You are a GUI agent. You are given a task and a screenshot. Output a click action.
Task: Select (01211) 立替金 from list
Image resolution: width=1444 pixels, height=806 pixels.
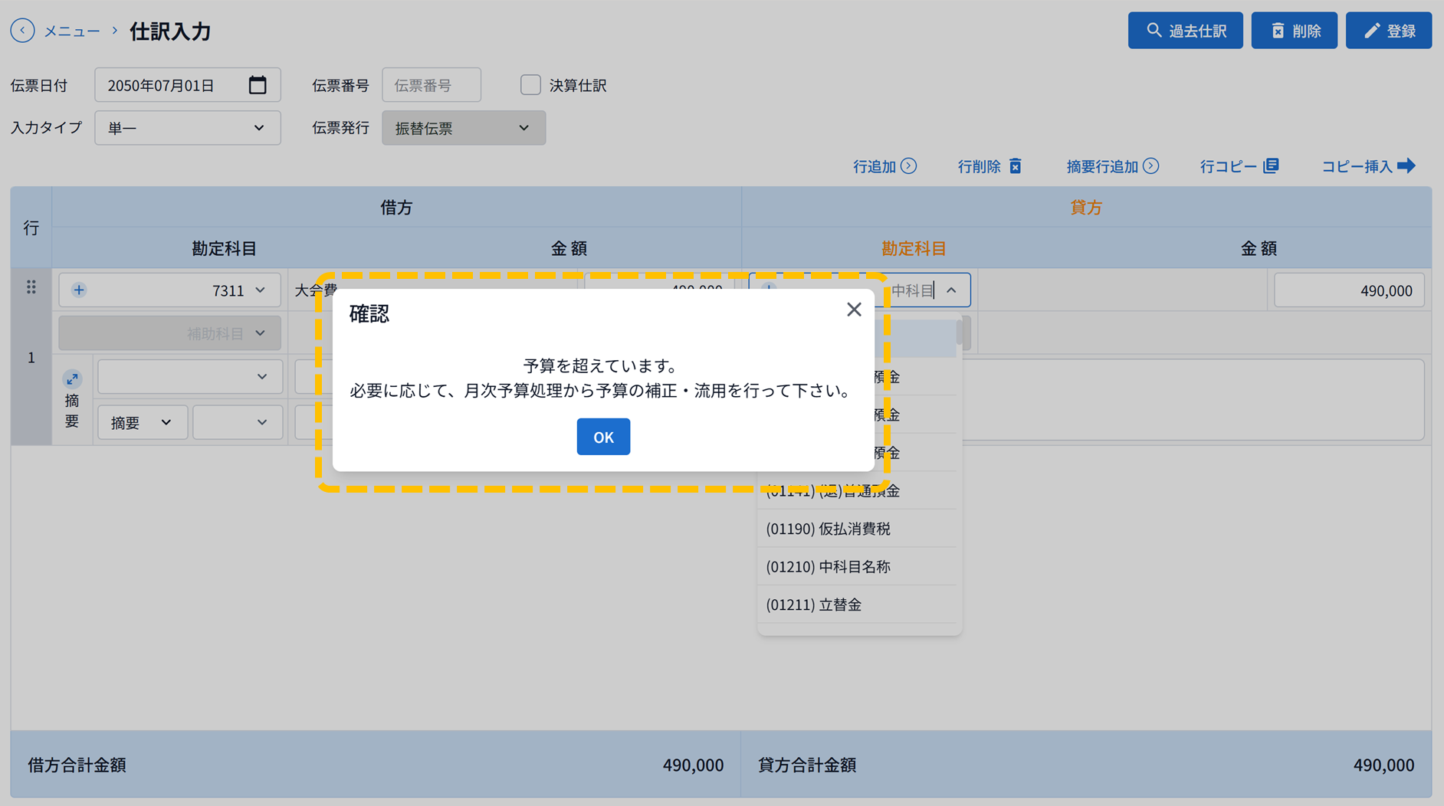[857, 604]
